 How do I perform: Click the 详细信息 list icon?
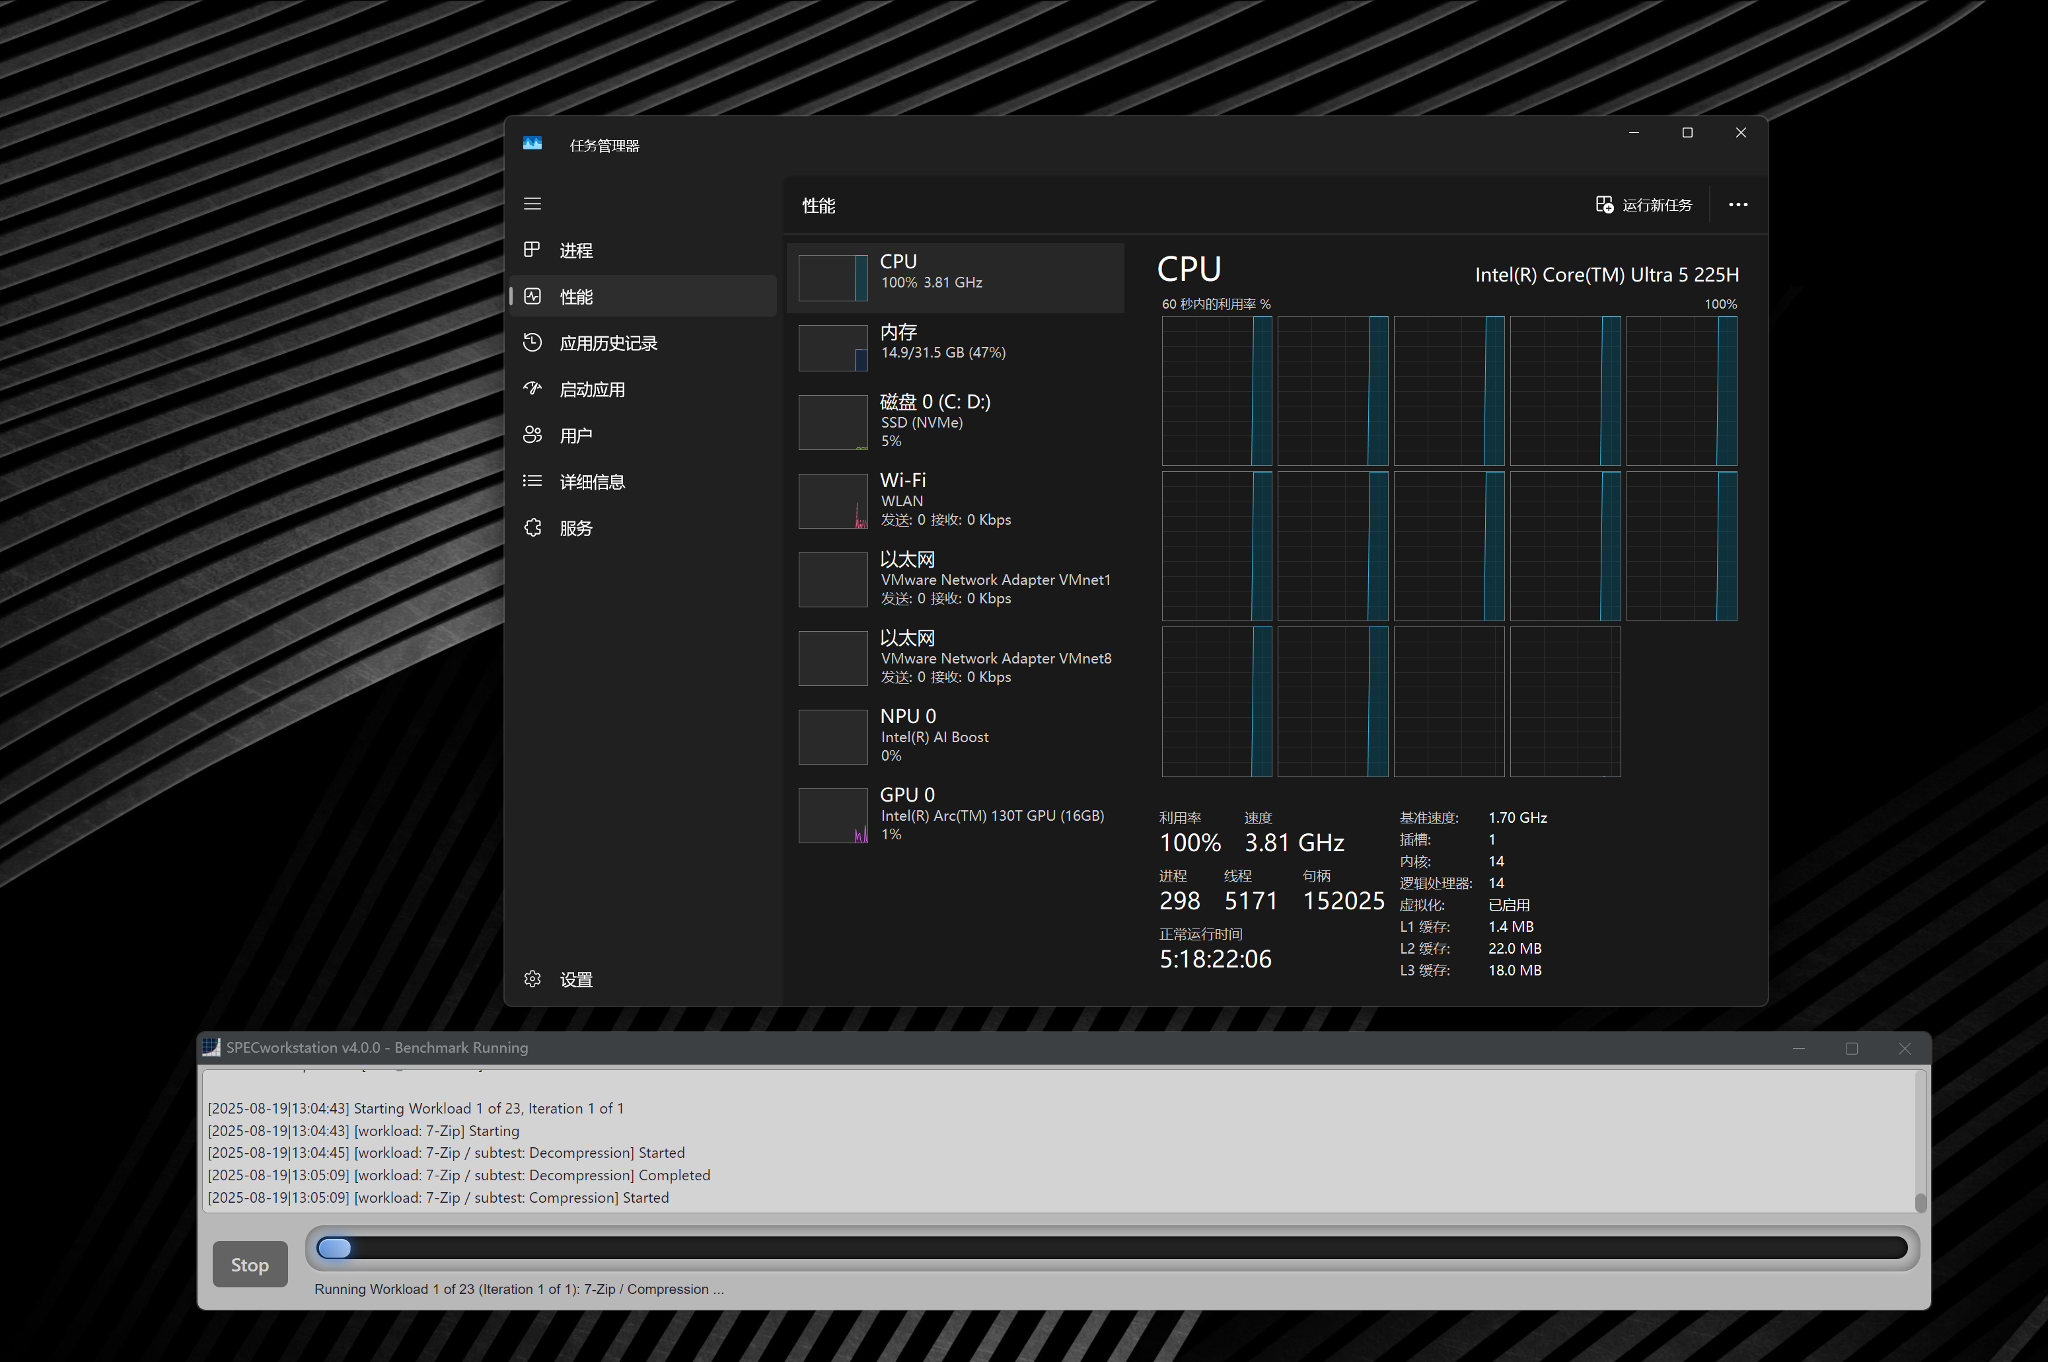532,480
